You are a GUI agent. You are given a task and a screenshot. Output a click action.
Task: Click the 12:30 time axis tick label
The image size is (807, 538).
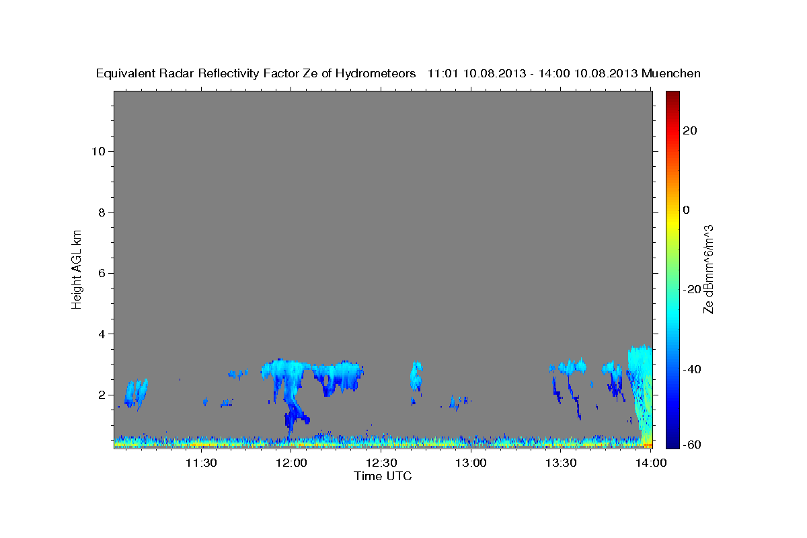[381, 463]
